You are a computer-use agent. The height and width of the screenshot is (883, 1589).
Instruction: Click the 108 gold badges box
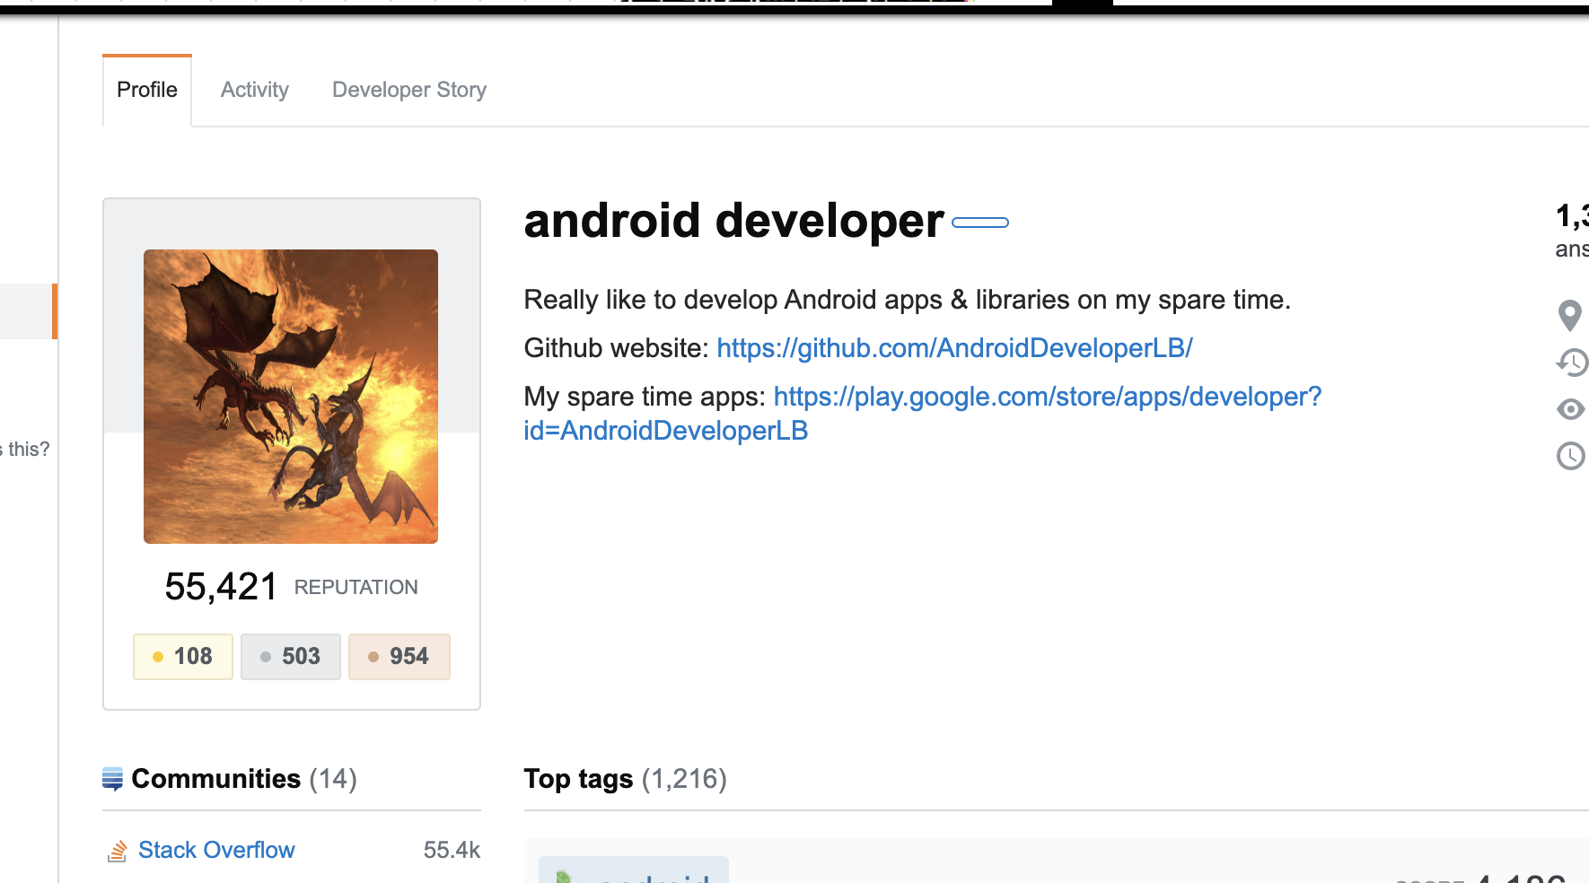tap(183, 657)
